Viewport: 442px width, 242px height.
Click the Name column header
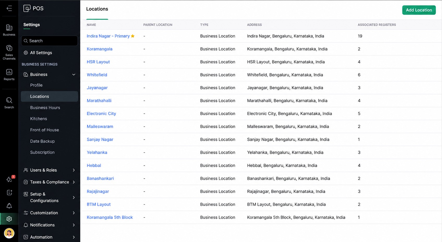pyautogui.click(x=91, y=25)
